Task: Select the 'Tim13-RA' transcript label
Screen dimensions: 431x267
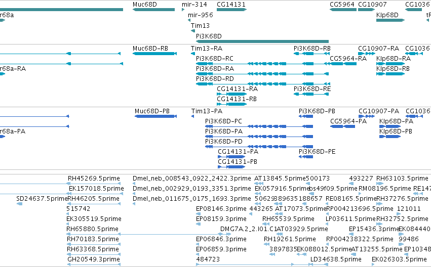Action: point(207,49)
